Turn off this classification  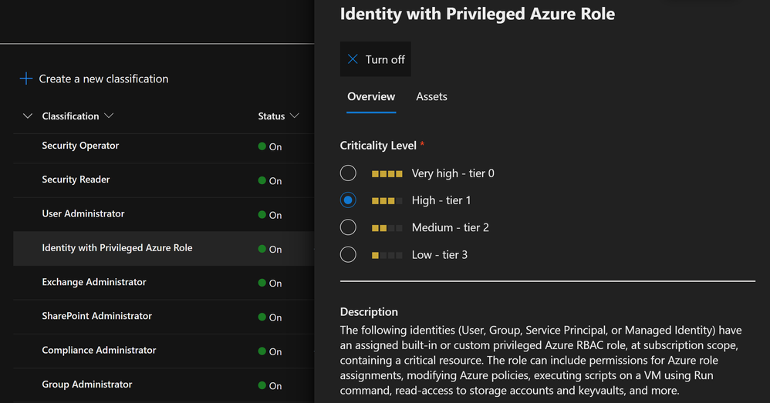click(376, 59)
